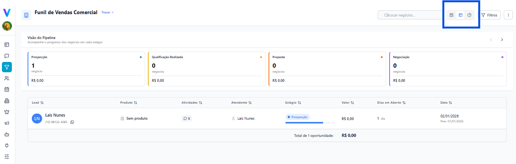
Task: Click the plug integrations sidebar icon
Action: tap(7, 146)
